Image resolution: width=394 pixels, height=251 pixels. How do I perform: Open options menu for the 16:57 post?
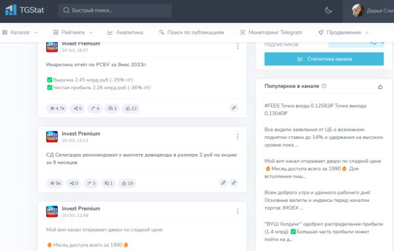tap(238, 47)
